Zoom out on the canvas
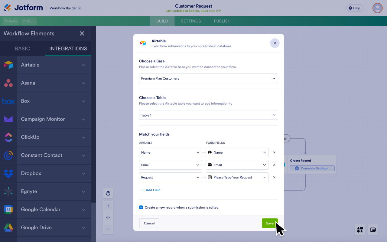The height and width of the screenshot is (242, 387). (x=108, y=229)
